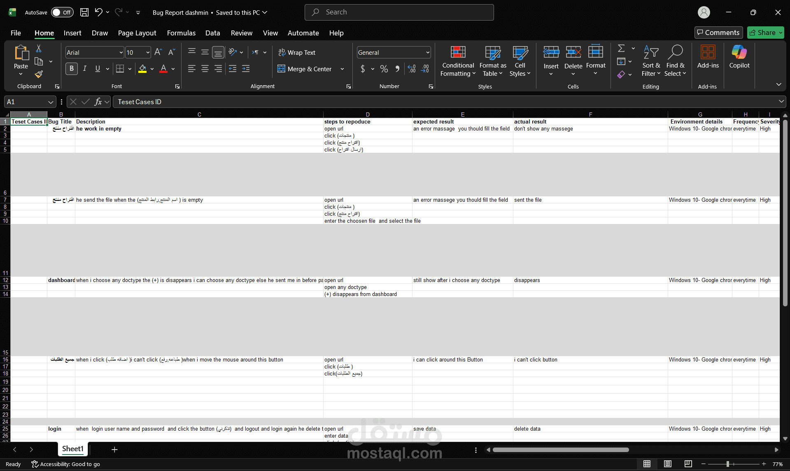Click the Share button
The height and width of the screenshot is (471, 790).
click(x=762, y=33)
